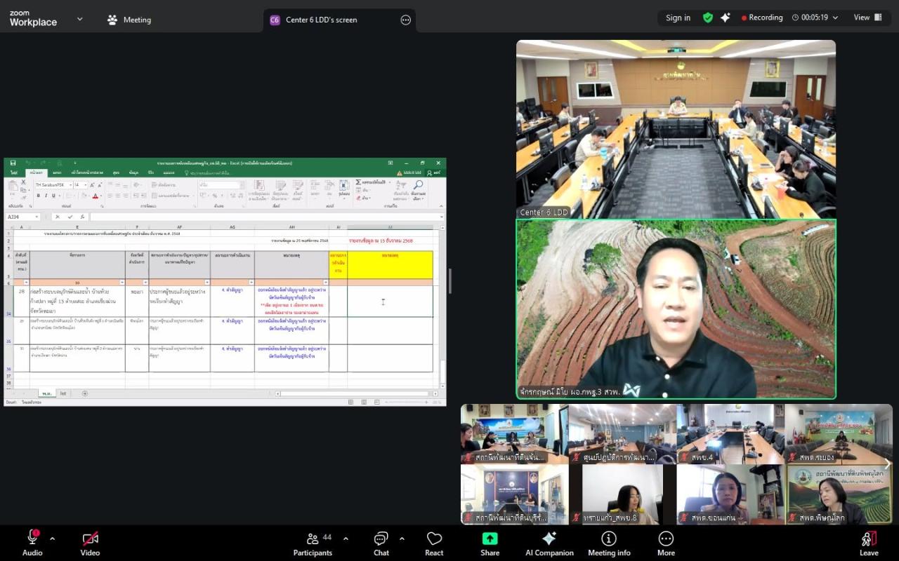Click the Recording indicator
Image resolution: width=899 pixels, height=561 pixels.
(762, 18)
